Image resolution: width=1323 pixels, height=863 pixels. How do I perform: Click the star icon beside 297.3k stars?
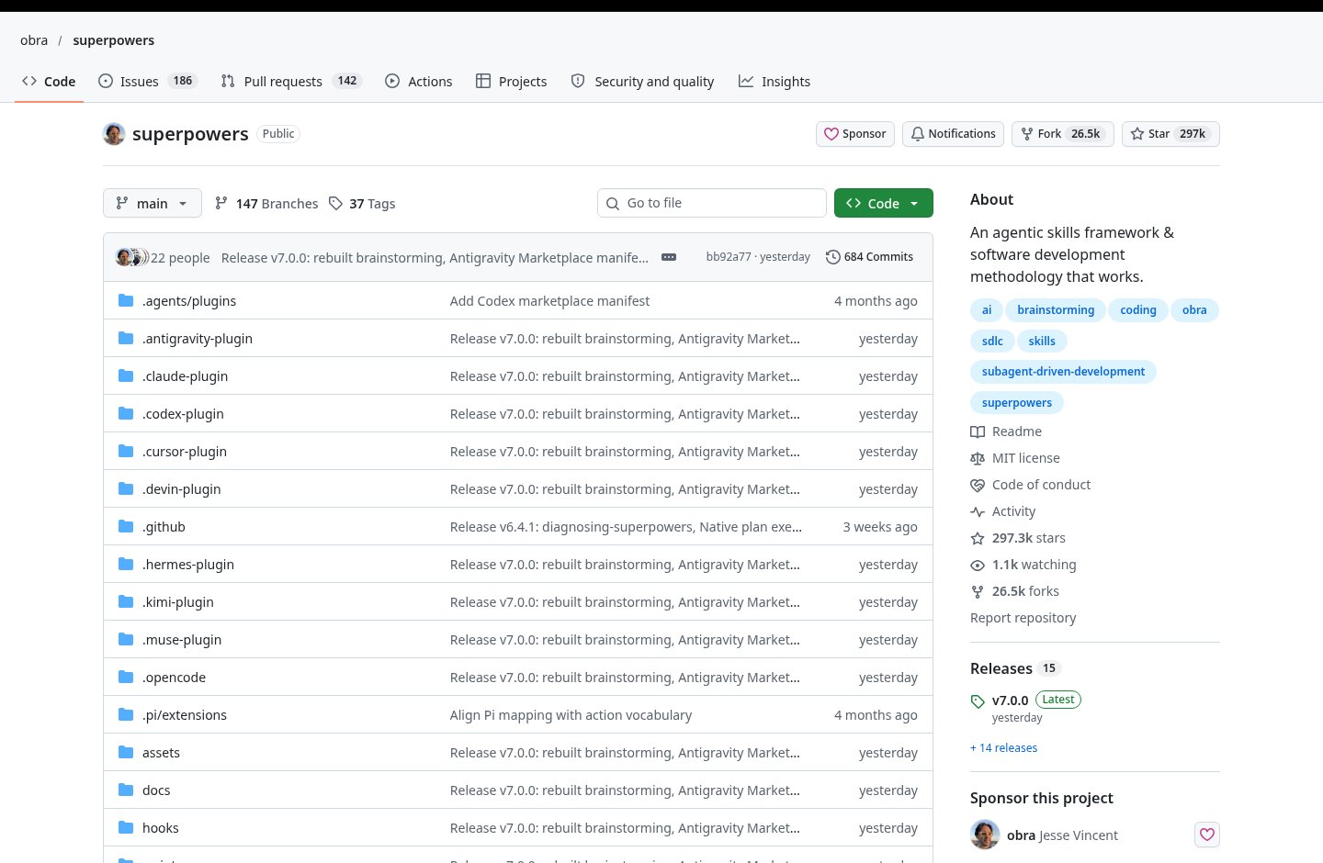pos(978,538)
